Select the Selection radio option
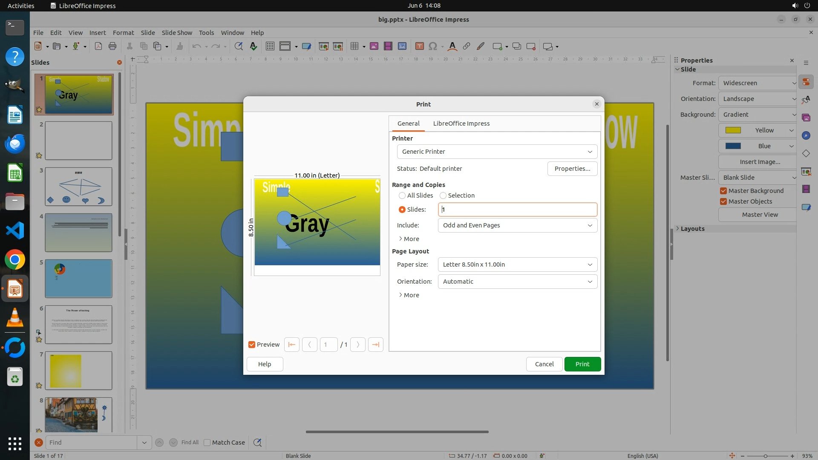 pos(443,195)
